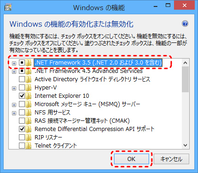Maximize the Windows の機能 window

tap(168, 6)
